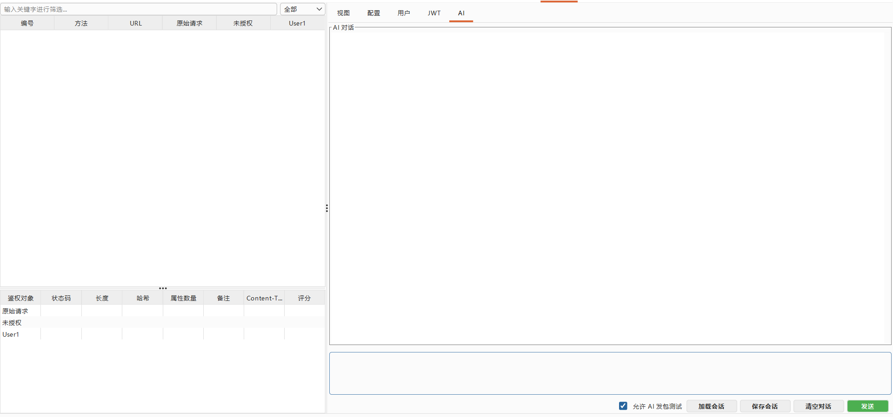
Task: Click the 备注 column header
Action: pyautogui.click(x=224, y=298)
